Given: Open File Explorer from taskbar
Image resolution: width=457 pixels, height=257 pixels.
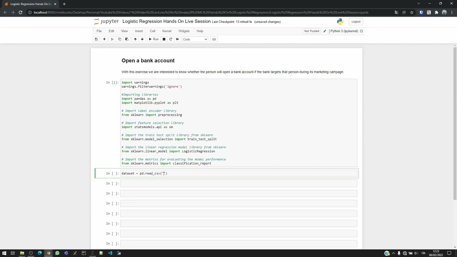Looking at the screenshot, I should (22, 253).
